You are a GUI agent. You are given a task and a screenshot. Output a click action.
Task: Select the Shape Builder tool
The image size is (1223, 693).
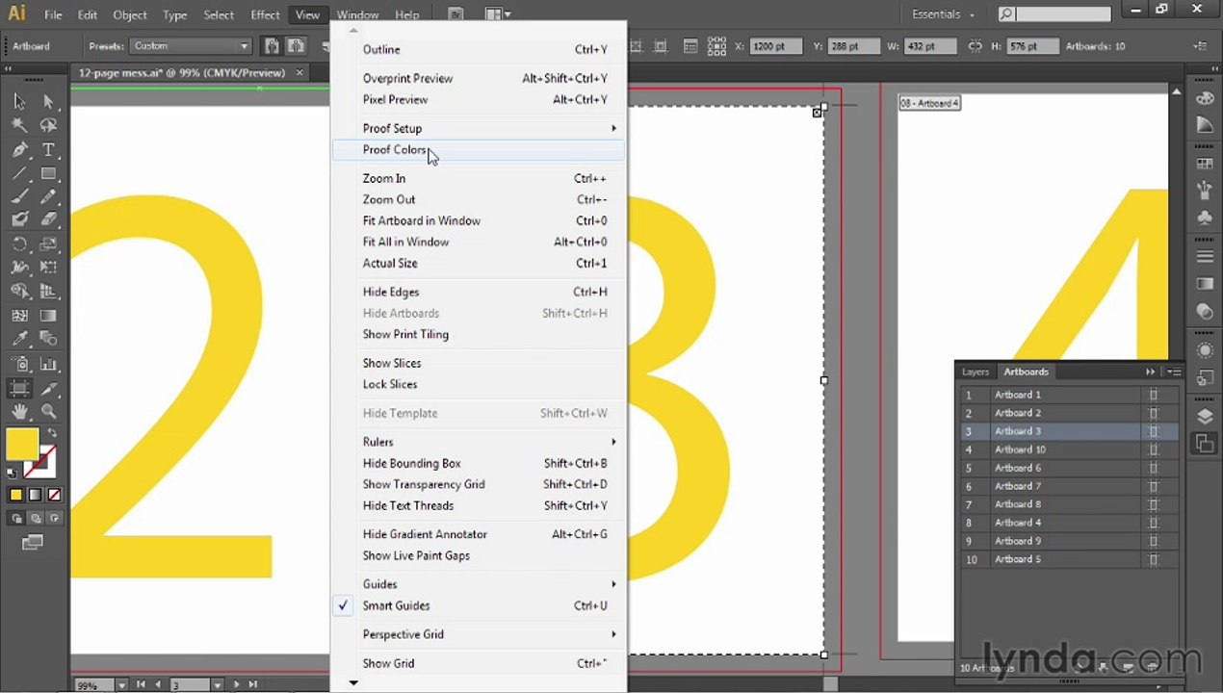coord(19,292)
